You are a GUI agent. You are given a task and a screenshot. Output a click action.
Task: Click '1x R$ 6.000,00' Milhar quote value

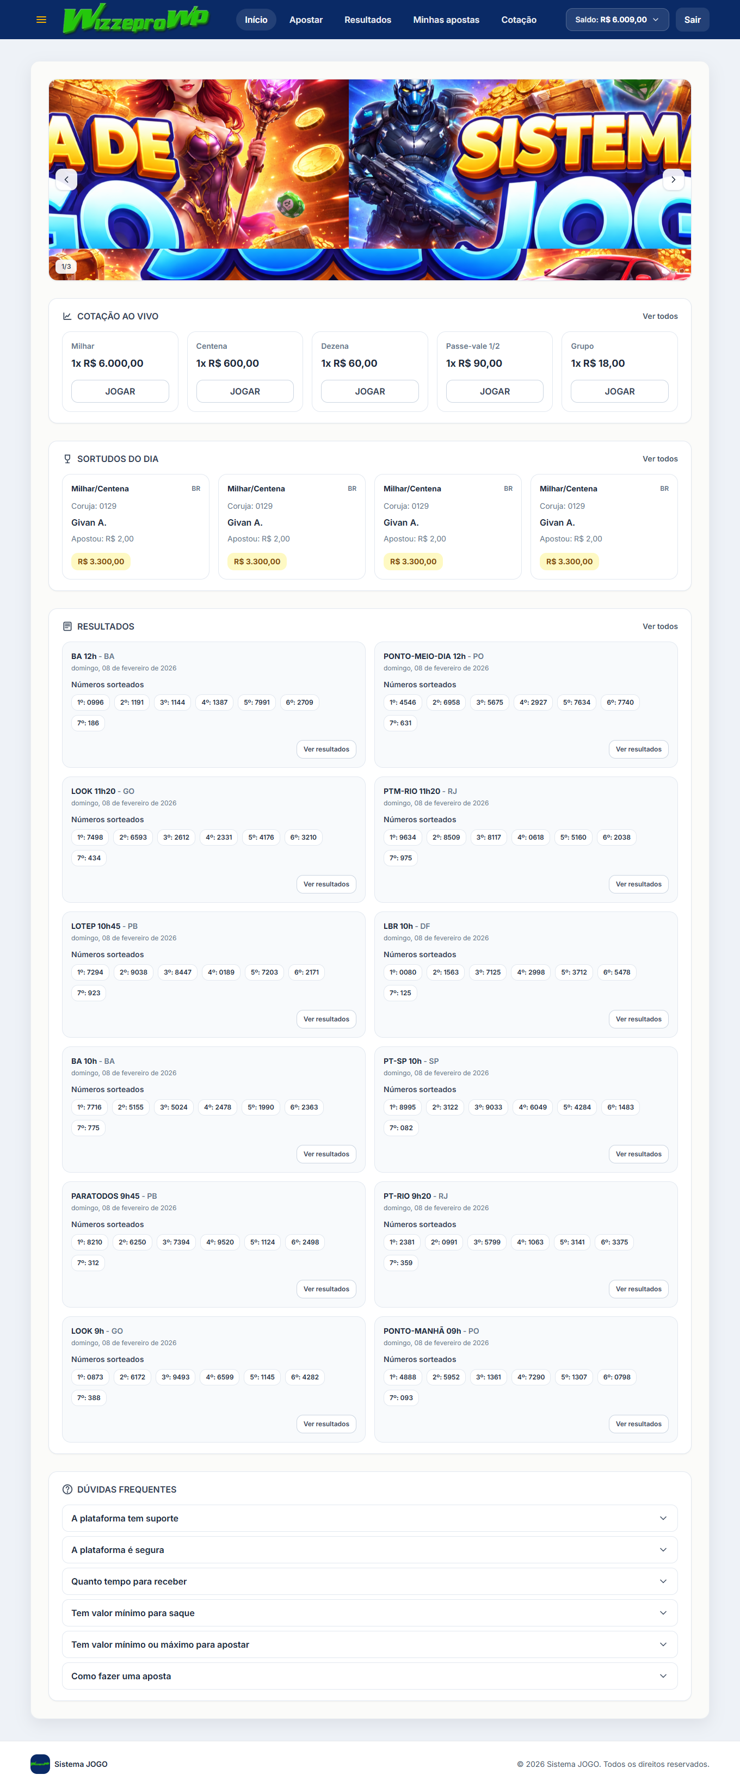pyautogui.click(x=108, y=363)
